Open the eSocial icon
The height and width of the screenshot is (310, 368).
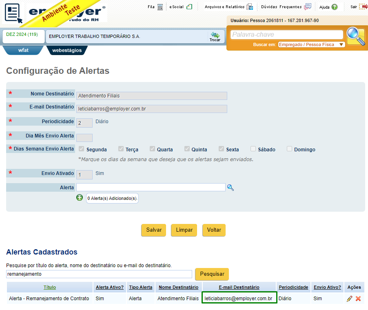coord(189,7)
